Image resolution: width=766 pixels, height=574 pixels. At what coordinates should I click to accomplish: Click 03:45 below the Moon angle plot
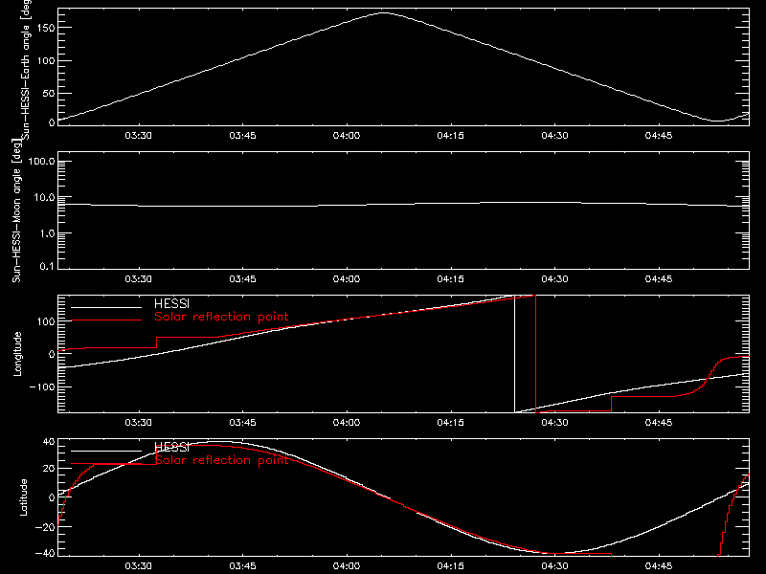point(242,279)
